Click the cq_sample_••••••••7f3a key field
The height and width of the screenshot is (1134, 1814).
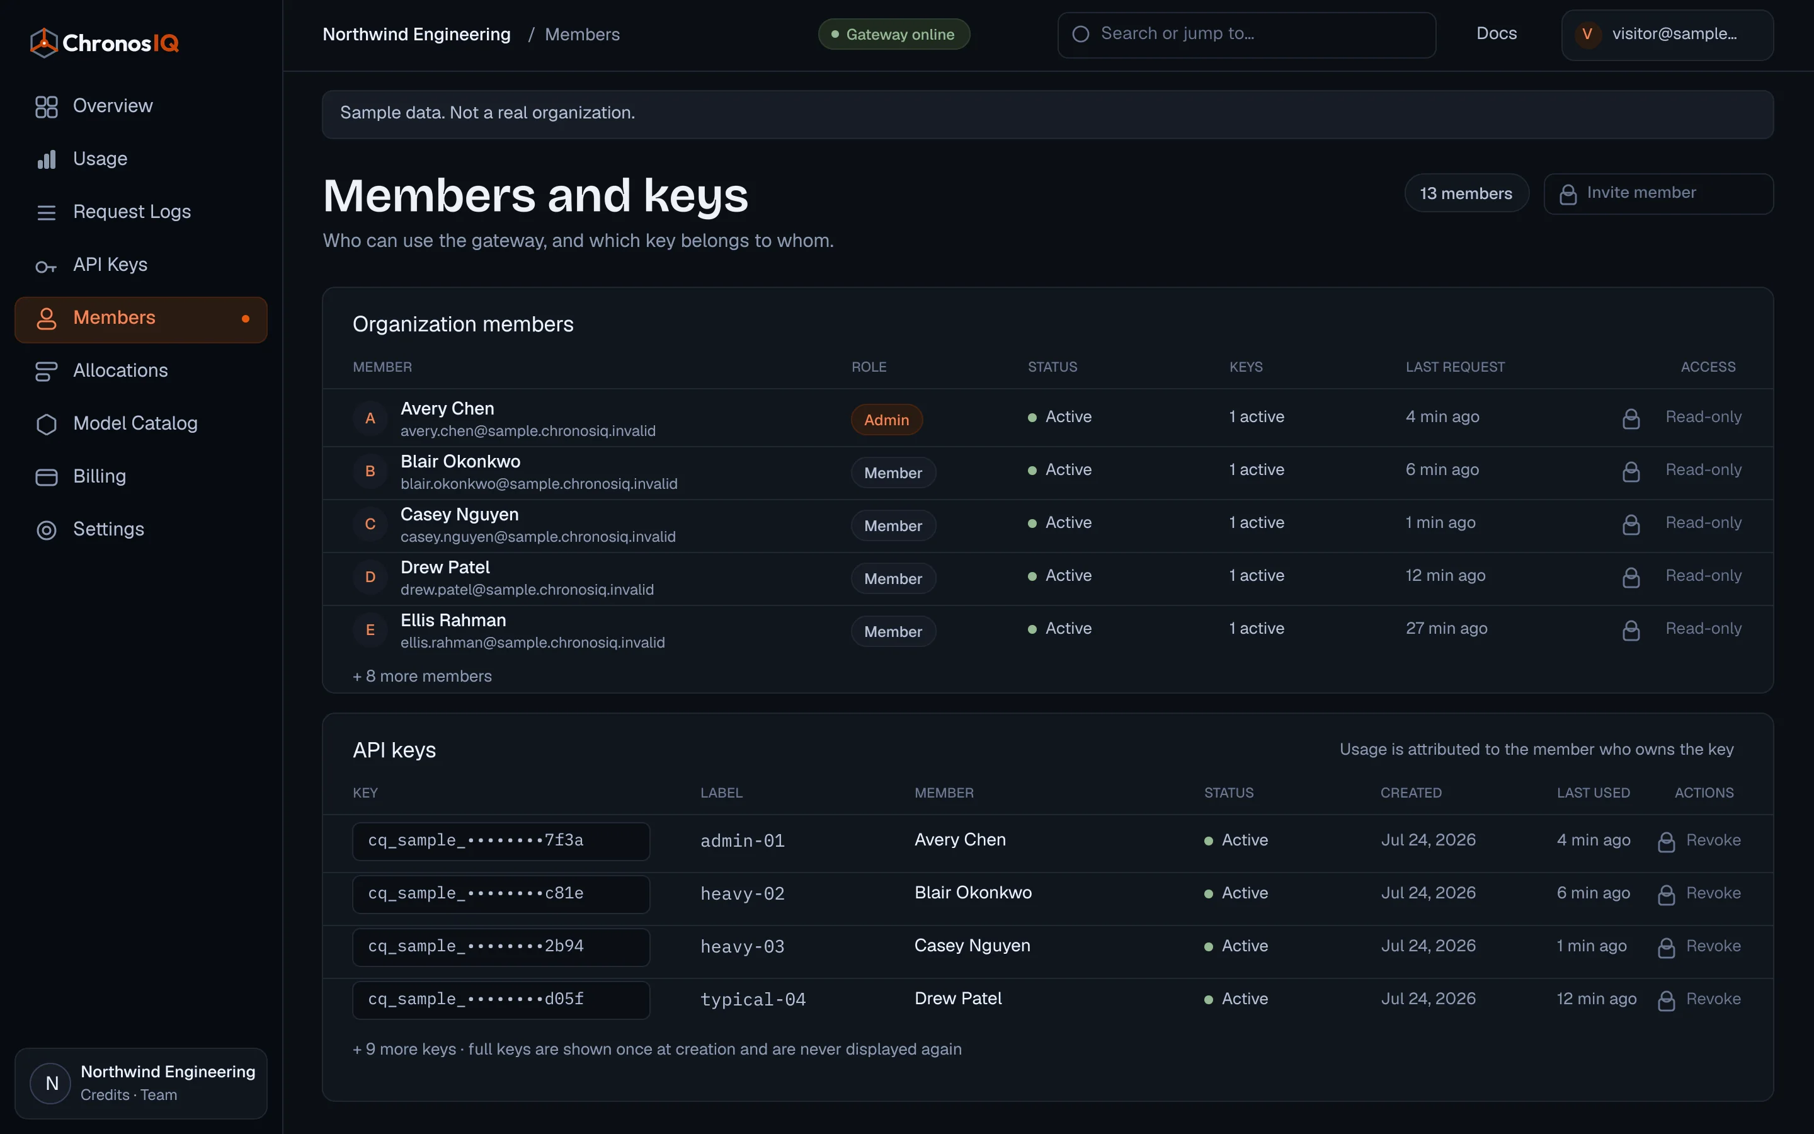501,841
